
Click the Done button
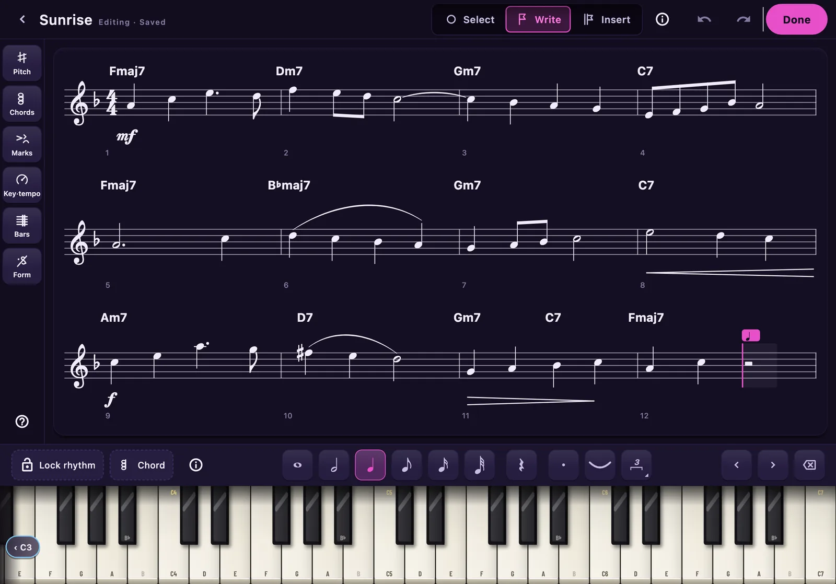tap(796, 19)
